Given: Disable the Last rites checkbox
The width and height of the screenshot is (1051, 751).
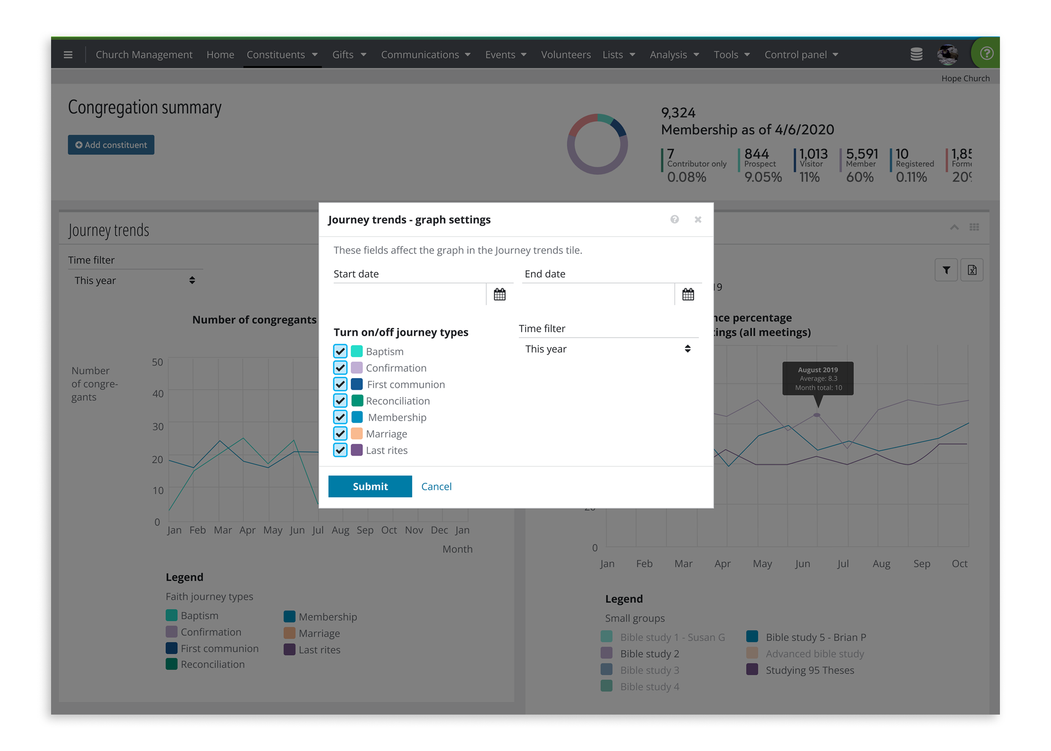Looking at the screenshot, I should 340,449.
